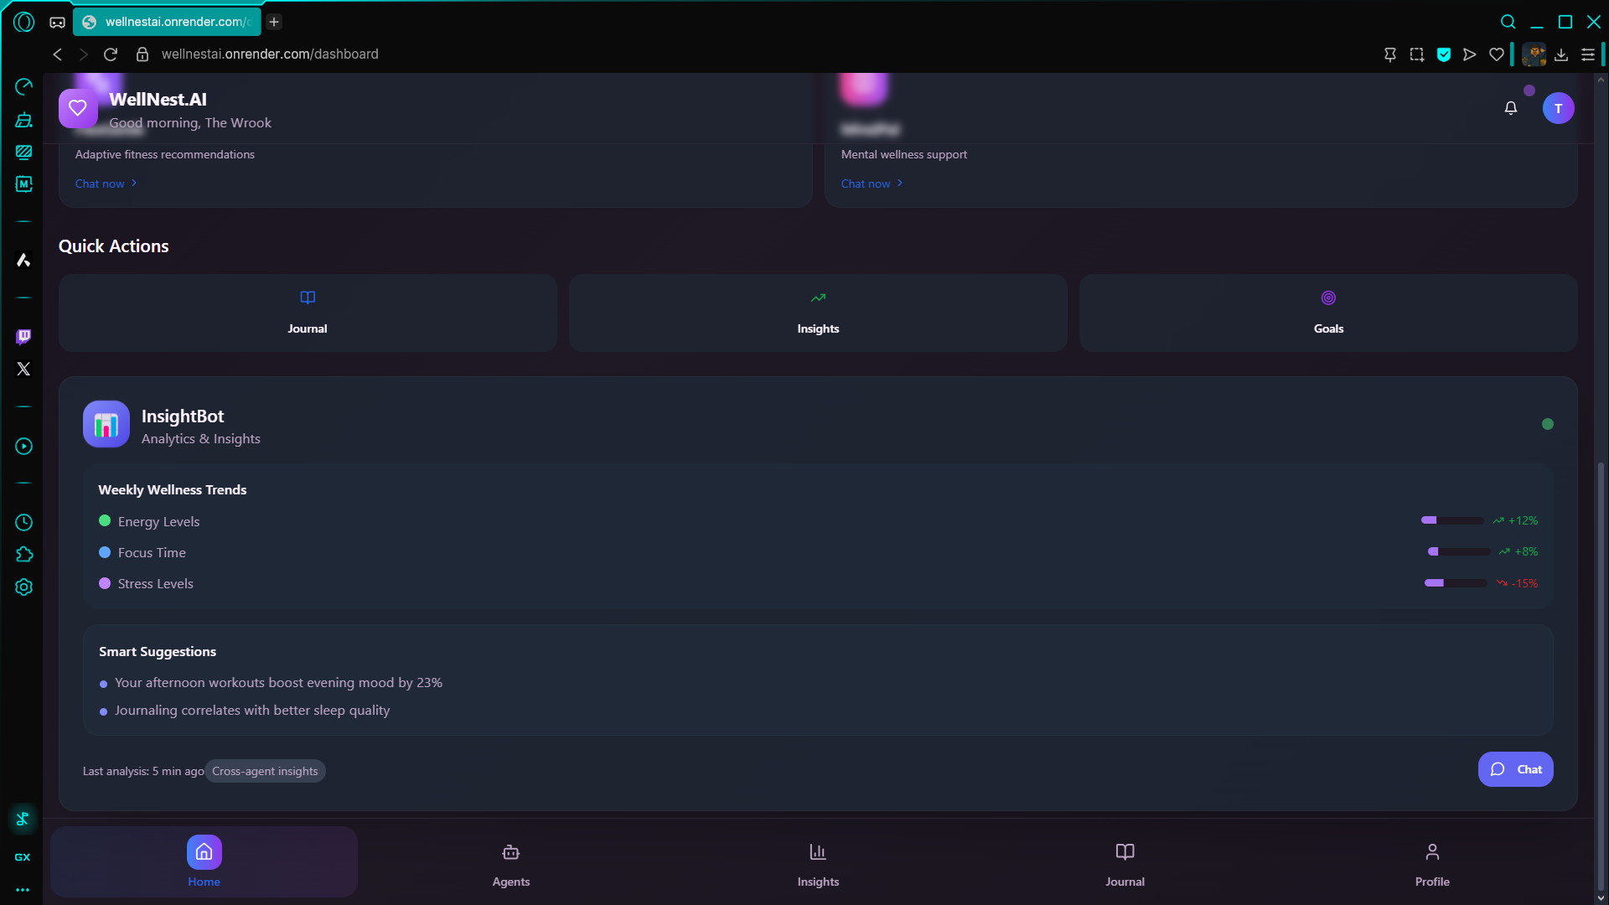Open Twitch in the browser sidebar

(23, 336)
